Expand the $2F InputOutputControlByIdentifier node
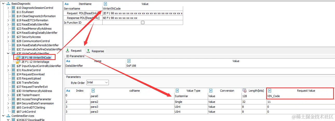Image resolution: width=335 pixels, height=121 pixels. [8, 66]
